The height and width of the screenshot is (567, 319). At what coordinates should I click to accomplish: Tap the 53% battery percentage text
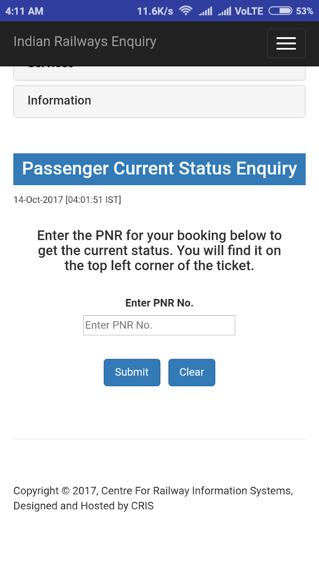pyautogui.click(x=304, y=11)
